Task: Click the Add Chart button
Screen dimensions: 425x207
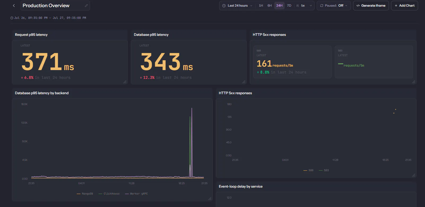Action: (x=404, y=6)
